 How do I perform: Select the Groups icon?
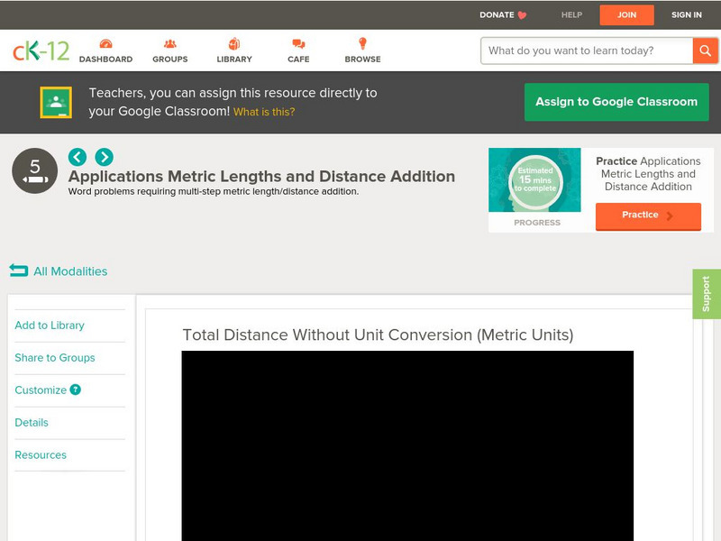pyautogui.click(x=170, y=42)
